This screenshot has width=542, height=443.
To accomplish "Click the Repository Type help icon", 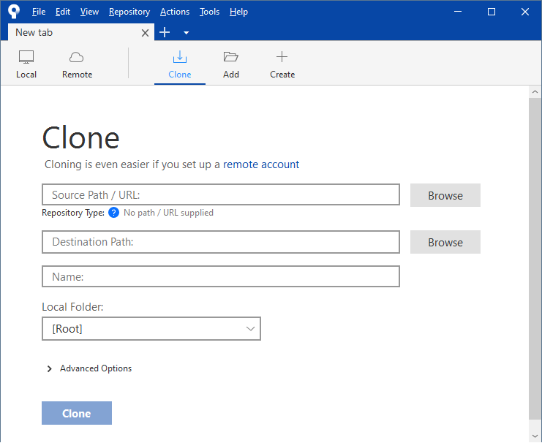I will [113, 213].
